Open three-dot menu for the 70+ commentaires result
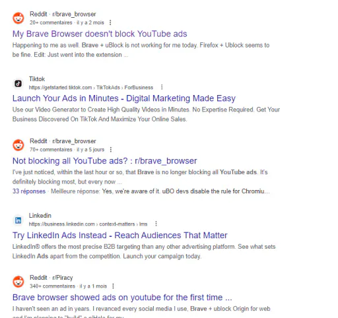The height and width of the screenshot is (318, 338). pyautogui.click(x=111, y=150)
